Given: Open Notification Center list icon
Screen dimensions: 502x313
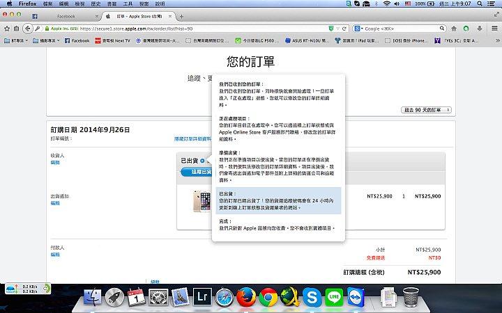Looking at the screenshot, I should click(x=491, y=3).
